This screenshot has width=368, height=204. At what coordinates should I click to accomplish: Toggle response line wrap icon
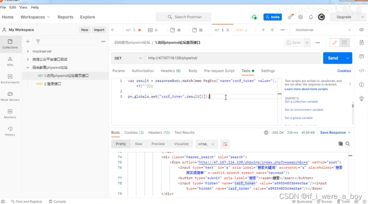[x=225, y=144]
